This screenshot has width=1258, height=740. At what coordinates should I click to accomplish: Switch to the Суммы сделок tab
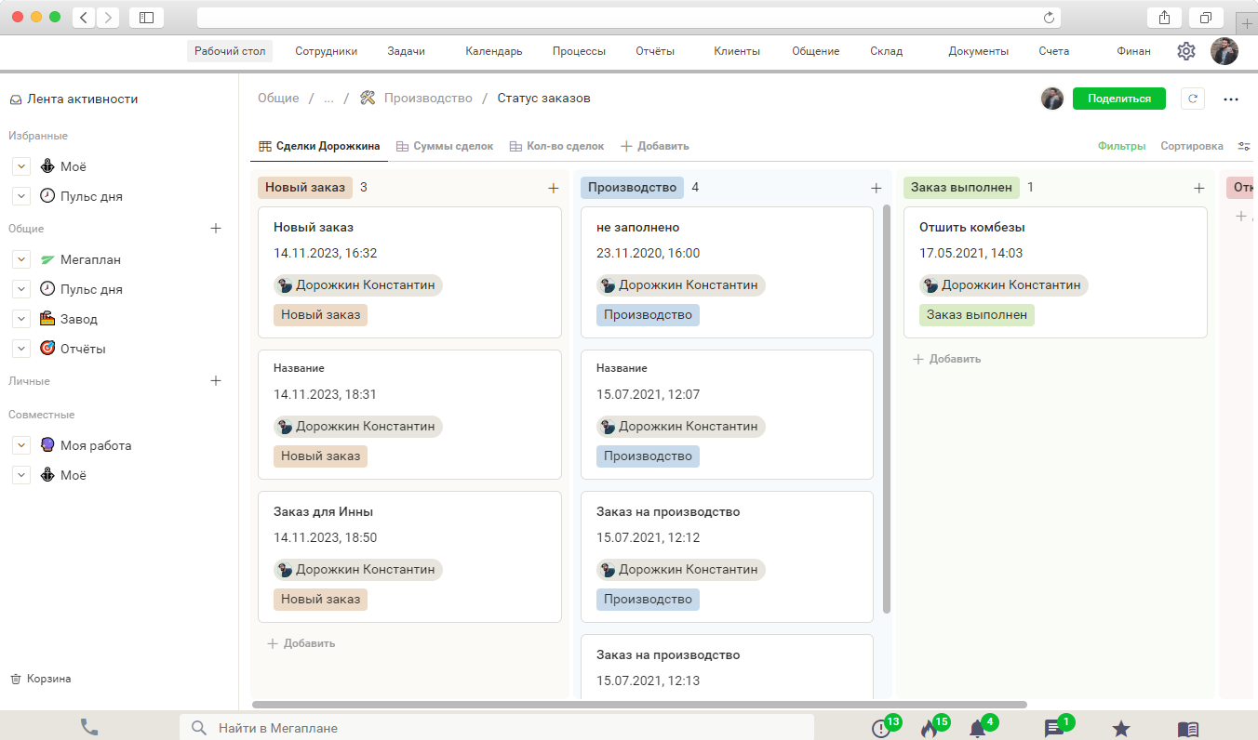443,146
